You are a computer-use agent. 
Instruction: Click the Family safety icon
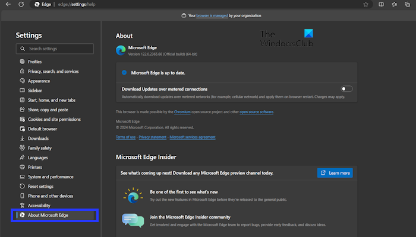tap(23, 148)
